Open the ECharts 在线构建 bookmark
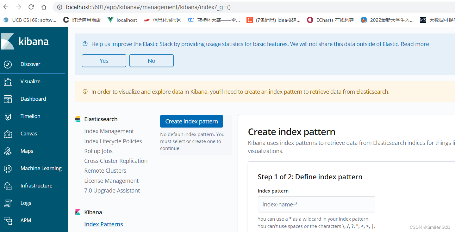 pos(330,20)
